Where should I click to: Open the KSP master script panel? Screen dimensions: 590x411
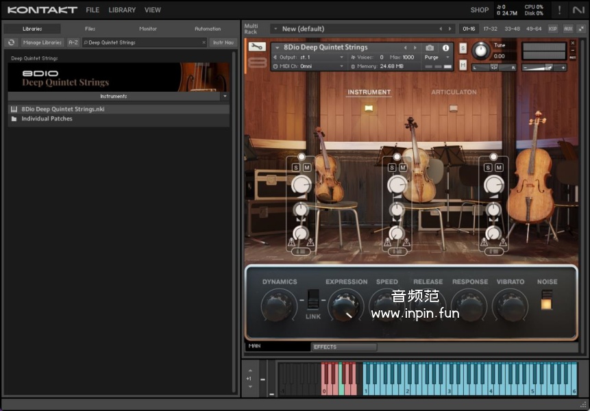553,29
